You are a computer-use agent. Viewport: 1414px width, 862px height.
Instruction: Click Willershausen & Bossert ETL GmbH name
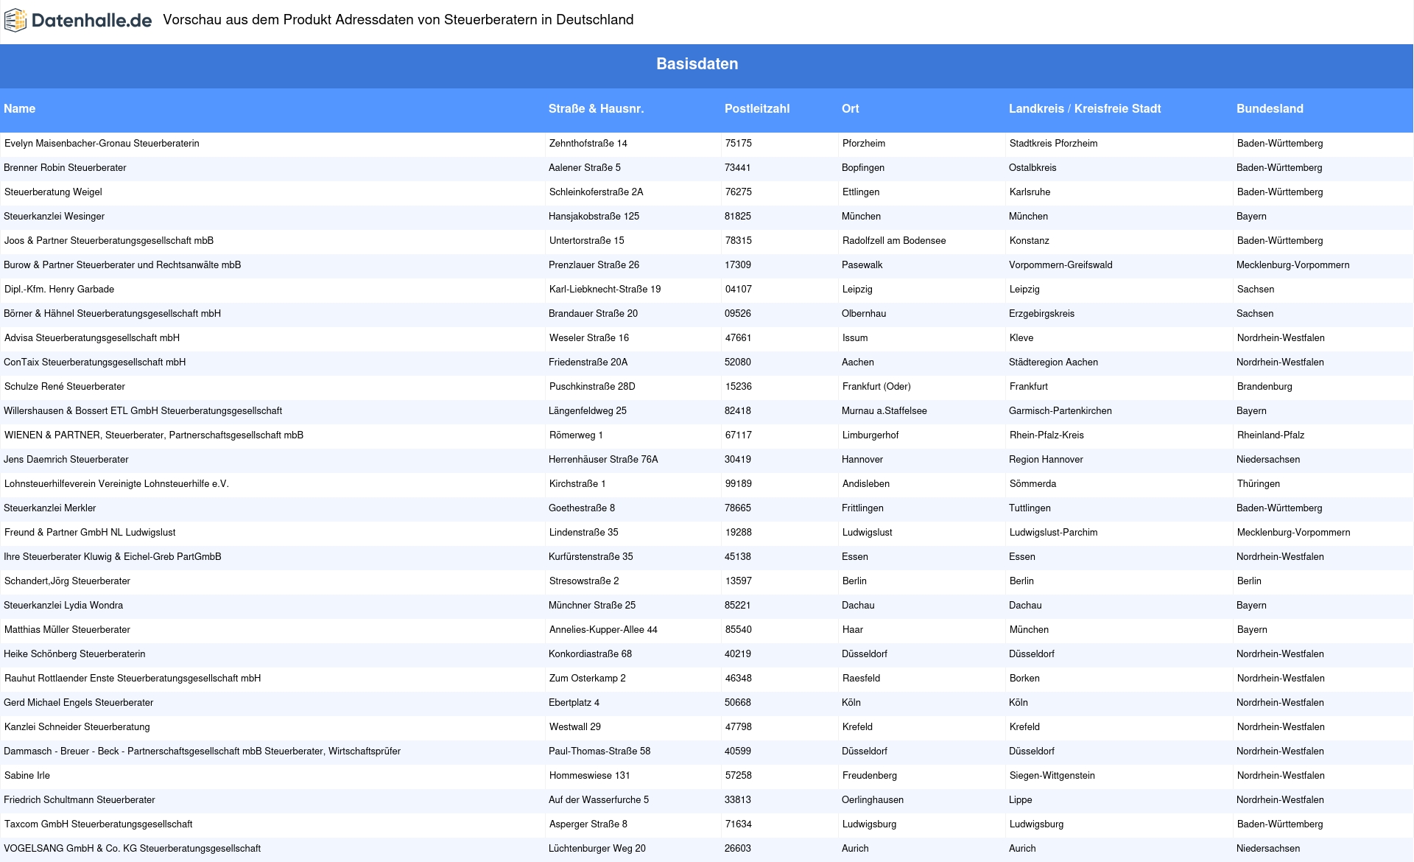[x=143, y=411]
